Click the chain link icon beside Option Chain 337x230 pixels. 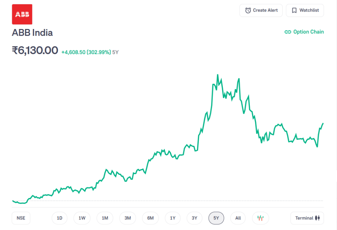pyautogui.click(x=288, y=32)
